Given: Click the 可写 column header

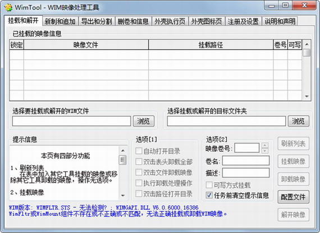Looking at the screenshot, I should 295,45.
